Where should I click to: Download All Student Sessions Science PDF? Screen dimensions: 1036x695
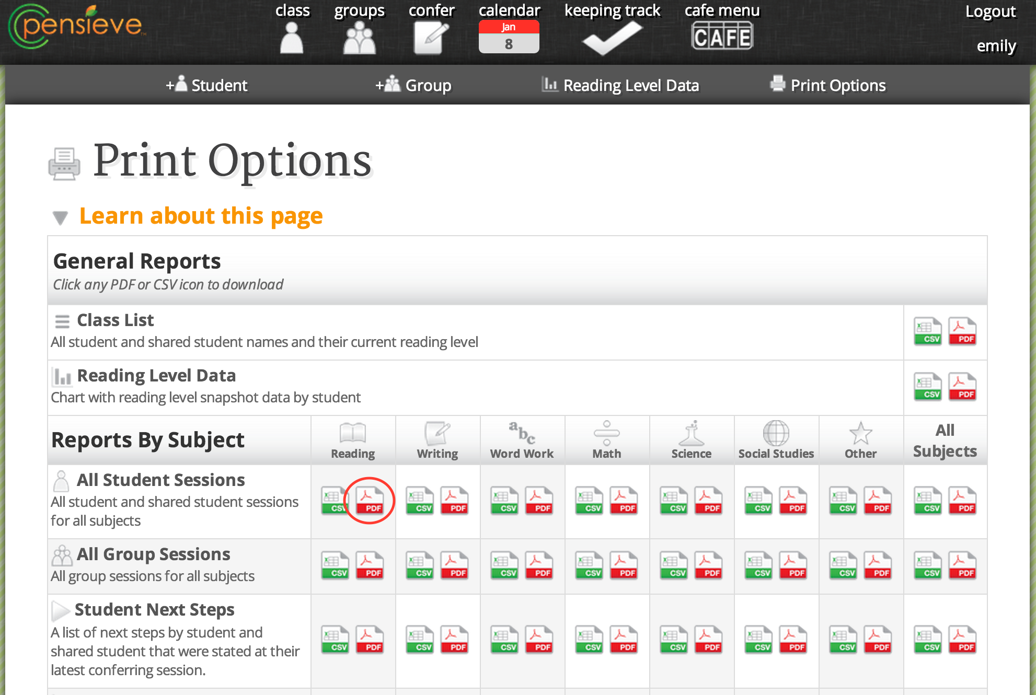click(x=708, y=501)
